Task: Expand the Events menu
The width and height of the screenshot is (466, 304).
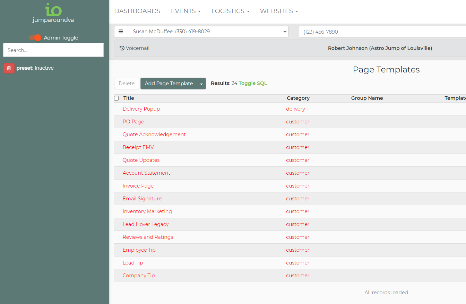Action: 185,11
